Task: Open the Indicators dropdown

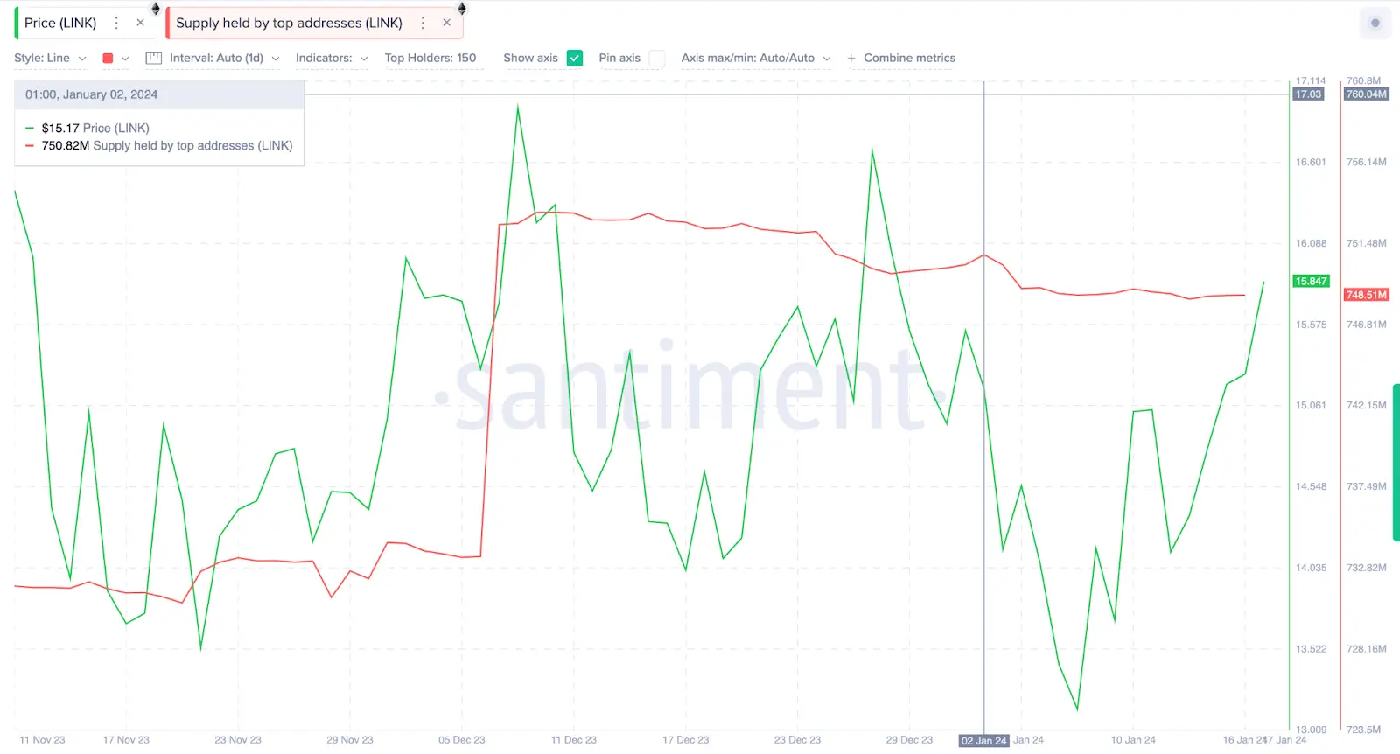Action: click(x=332, y=58)
